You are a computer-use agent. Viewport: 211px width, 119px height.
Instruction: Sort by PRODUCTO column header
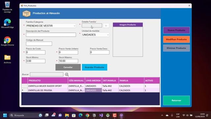tap(48, 81)
